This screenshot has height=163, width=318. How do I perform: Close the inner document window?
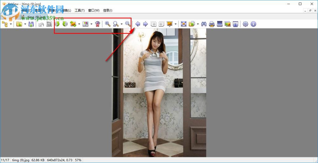pyautogui.click(x=315, y=11)
